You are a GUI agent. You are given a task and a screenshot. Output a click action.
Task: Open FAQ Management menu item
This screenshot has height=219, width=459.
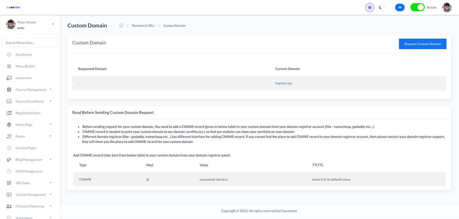click(x=30, y=171)
